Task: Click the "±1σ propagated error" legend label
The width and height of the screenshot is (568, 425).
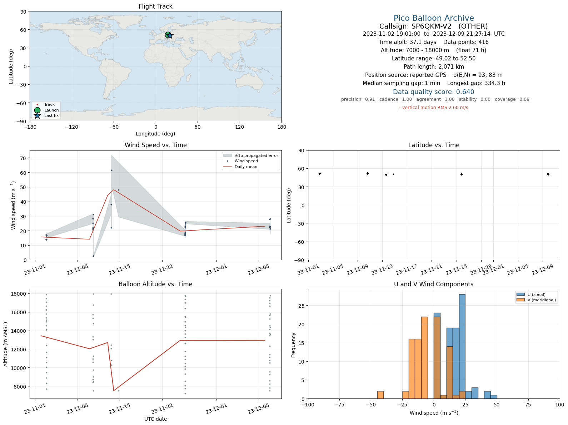Action: [x=256, y=155]
